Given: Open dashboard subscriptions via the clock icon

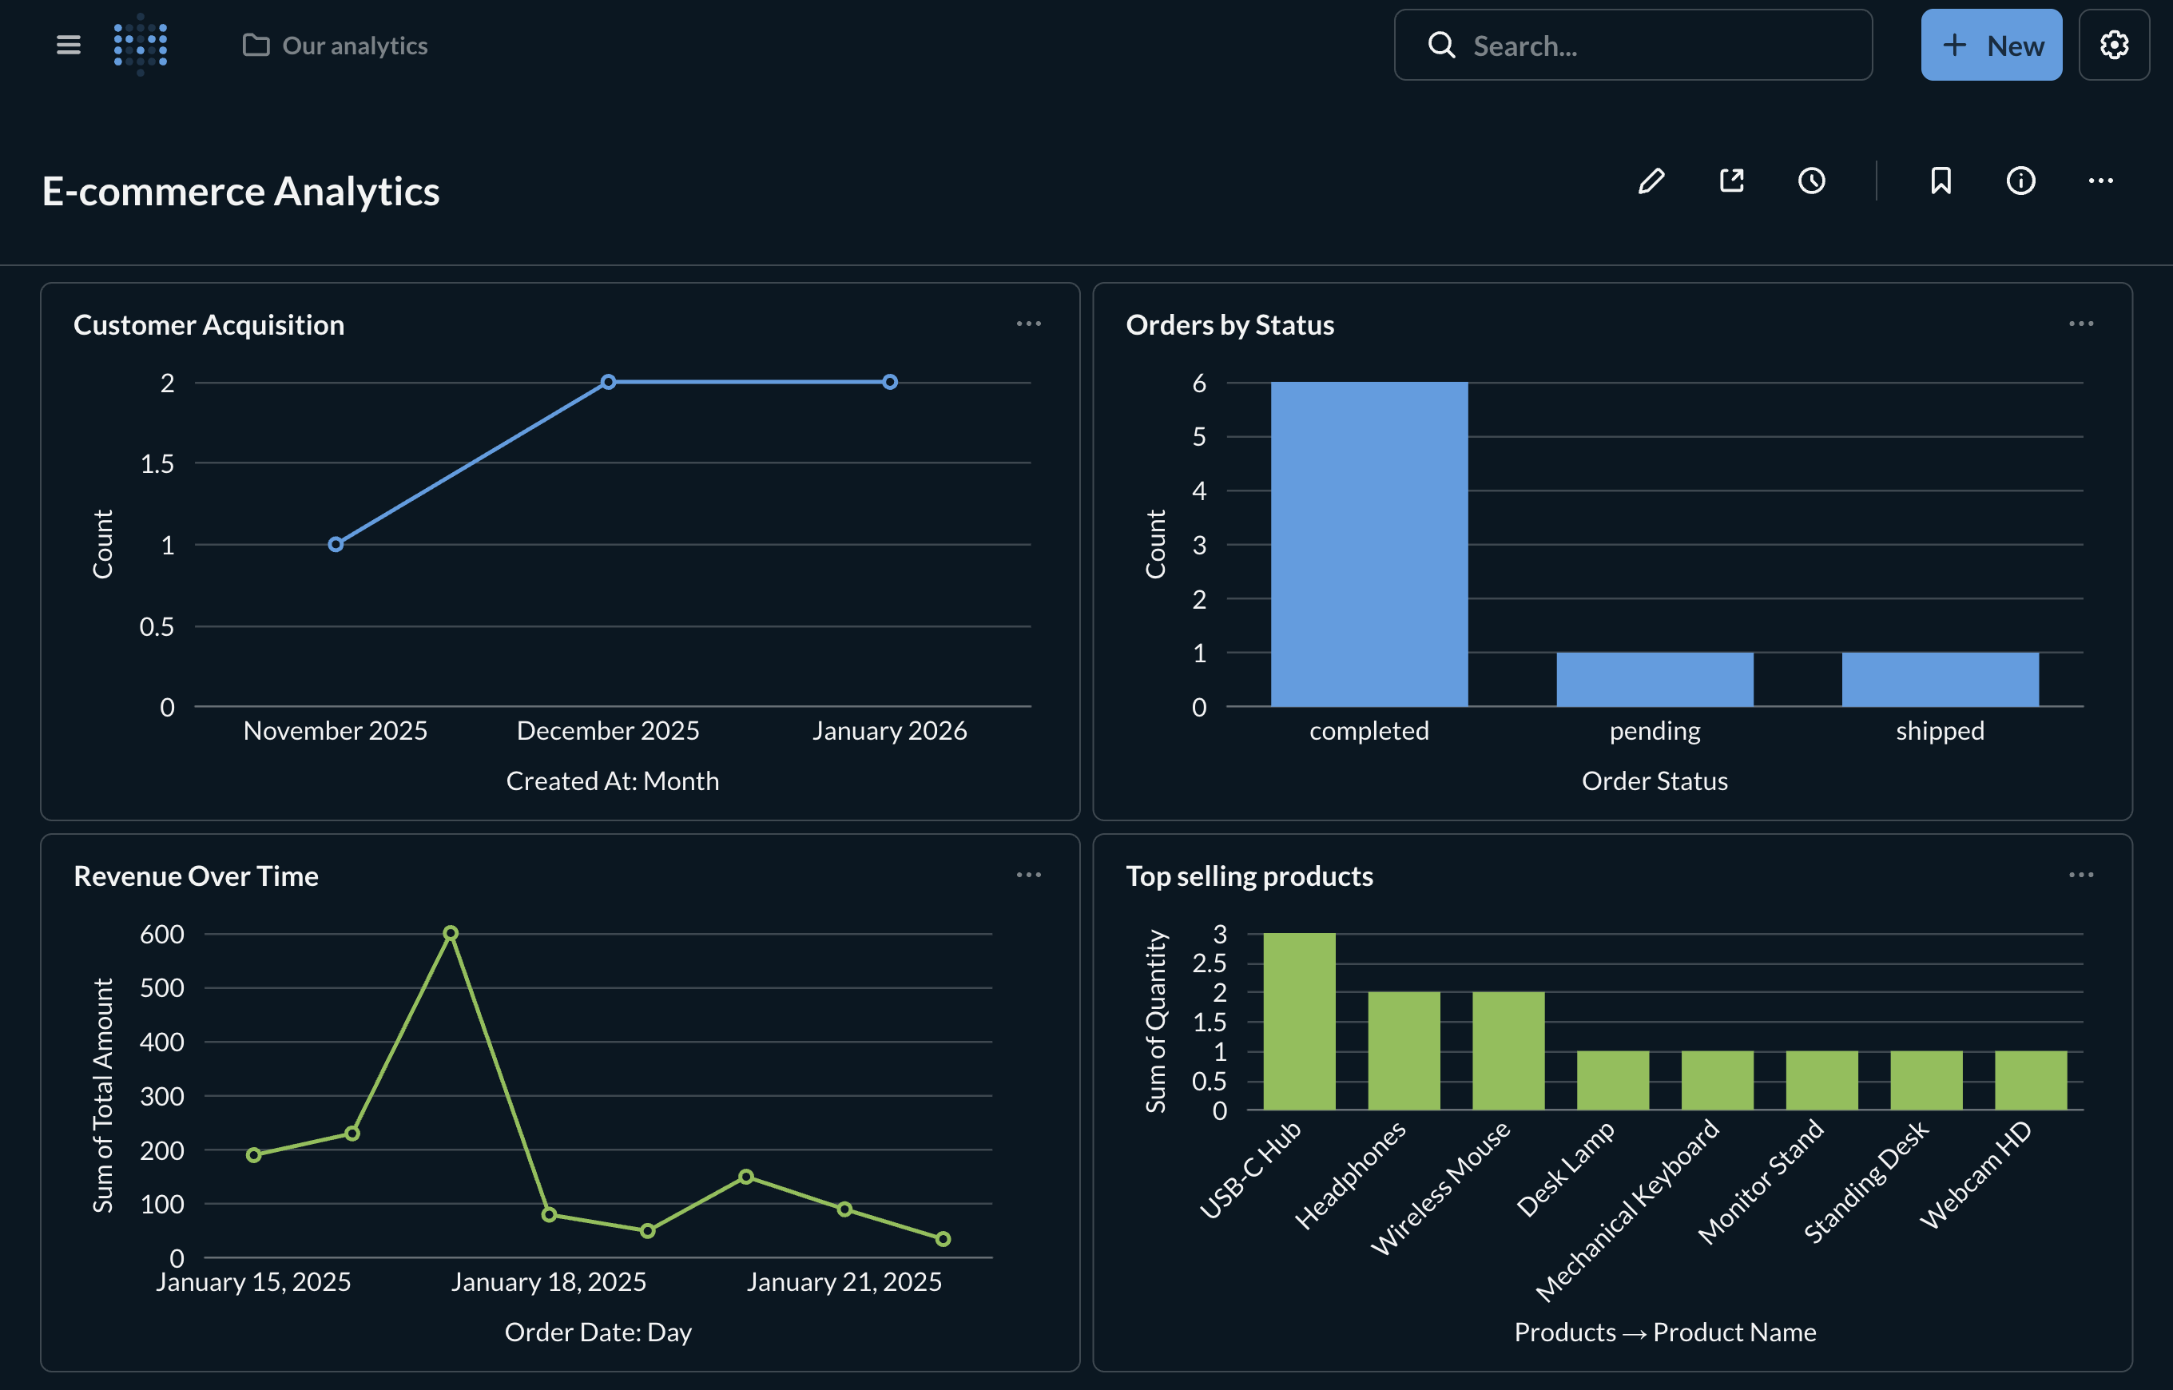Looking at the screenshot, I should tap(1812, 181).
